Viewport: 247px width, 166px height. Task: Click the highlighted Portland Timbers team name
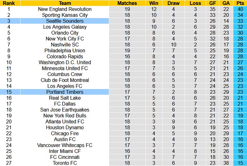pos(65,92)
